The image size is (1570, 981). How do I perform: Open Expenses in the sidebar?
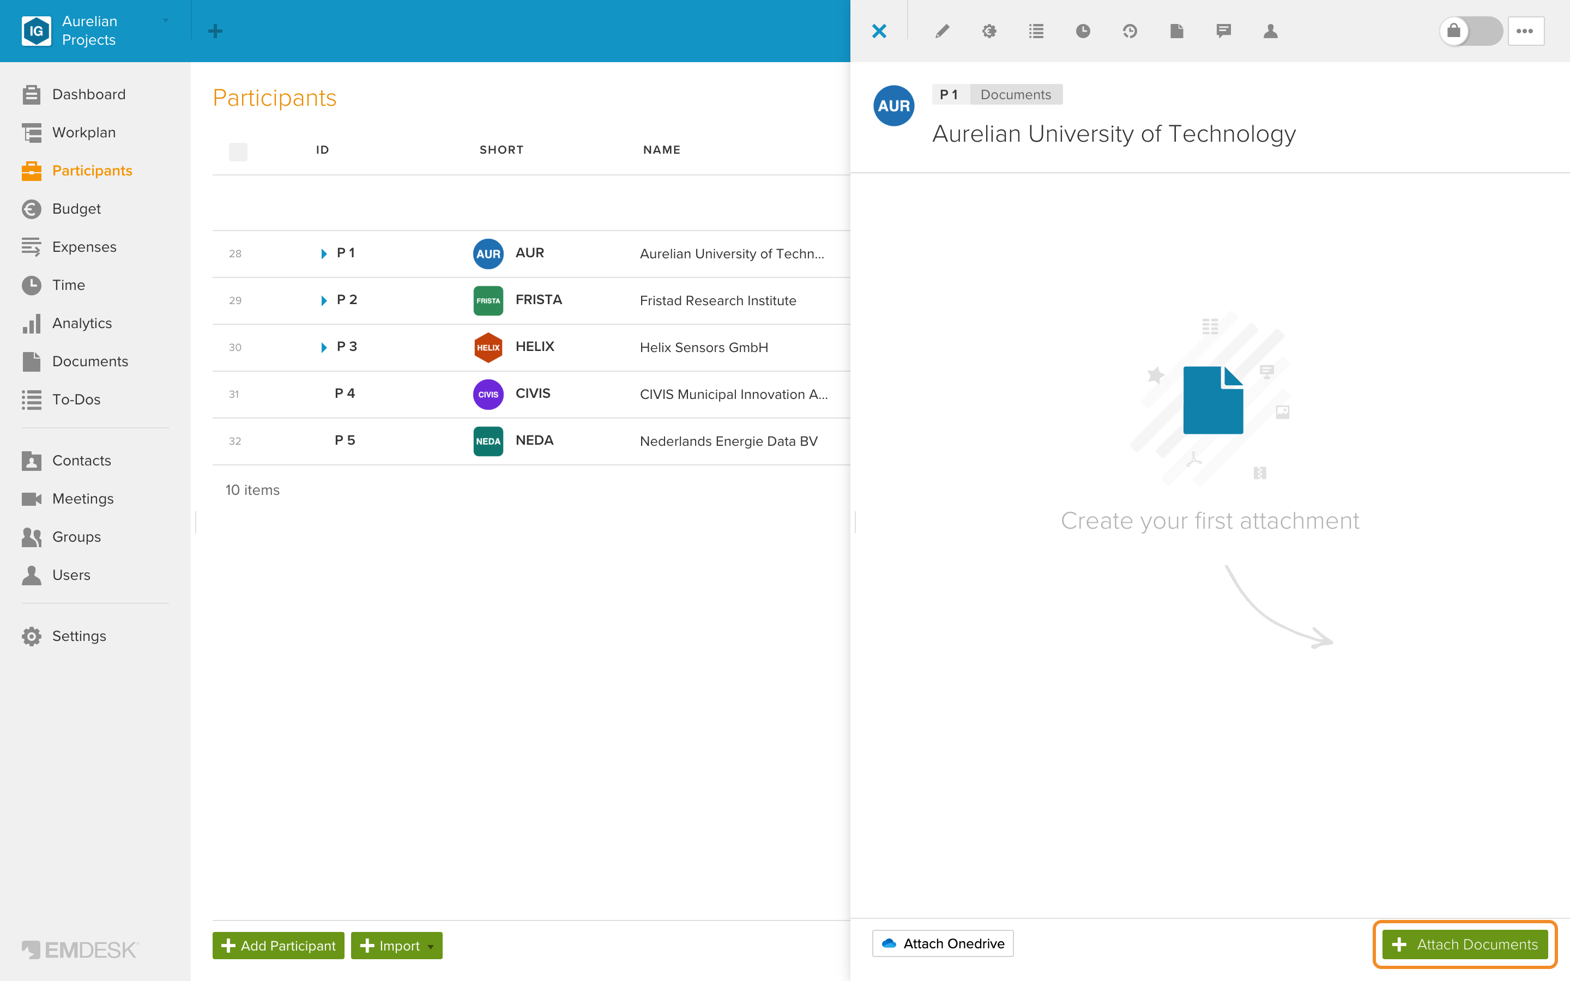pos(84,247)
